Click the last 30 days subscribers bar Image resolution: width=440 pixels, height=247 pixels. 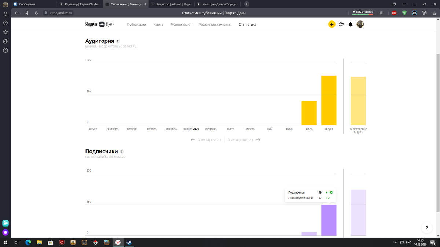click(x=358, y=213)
